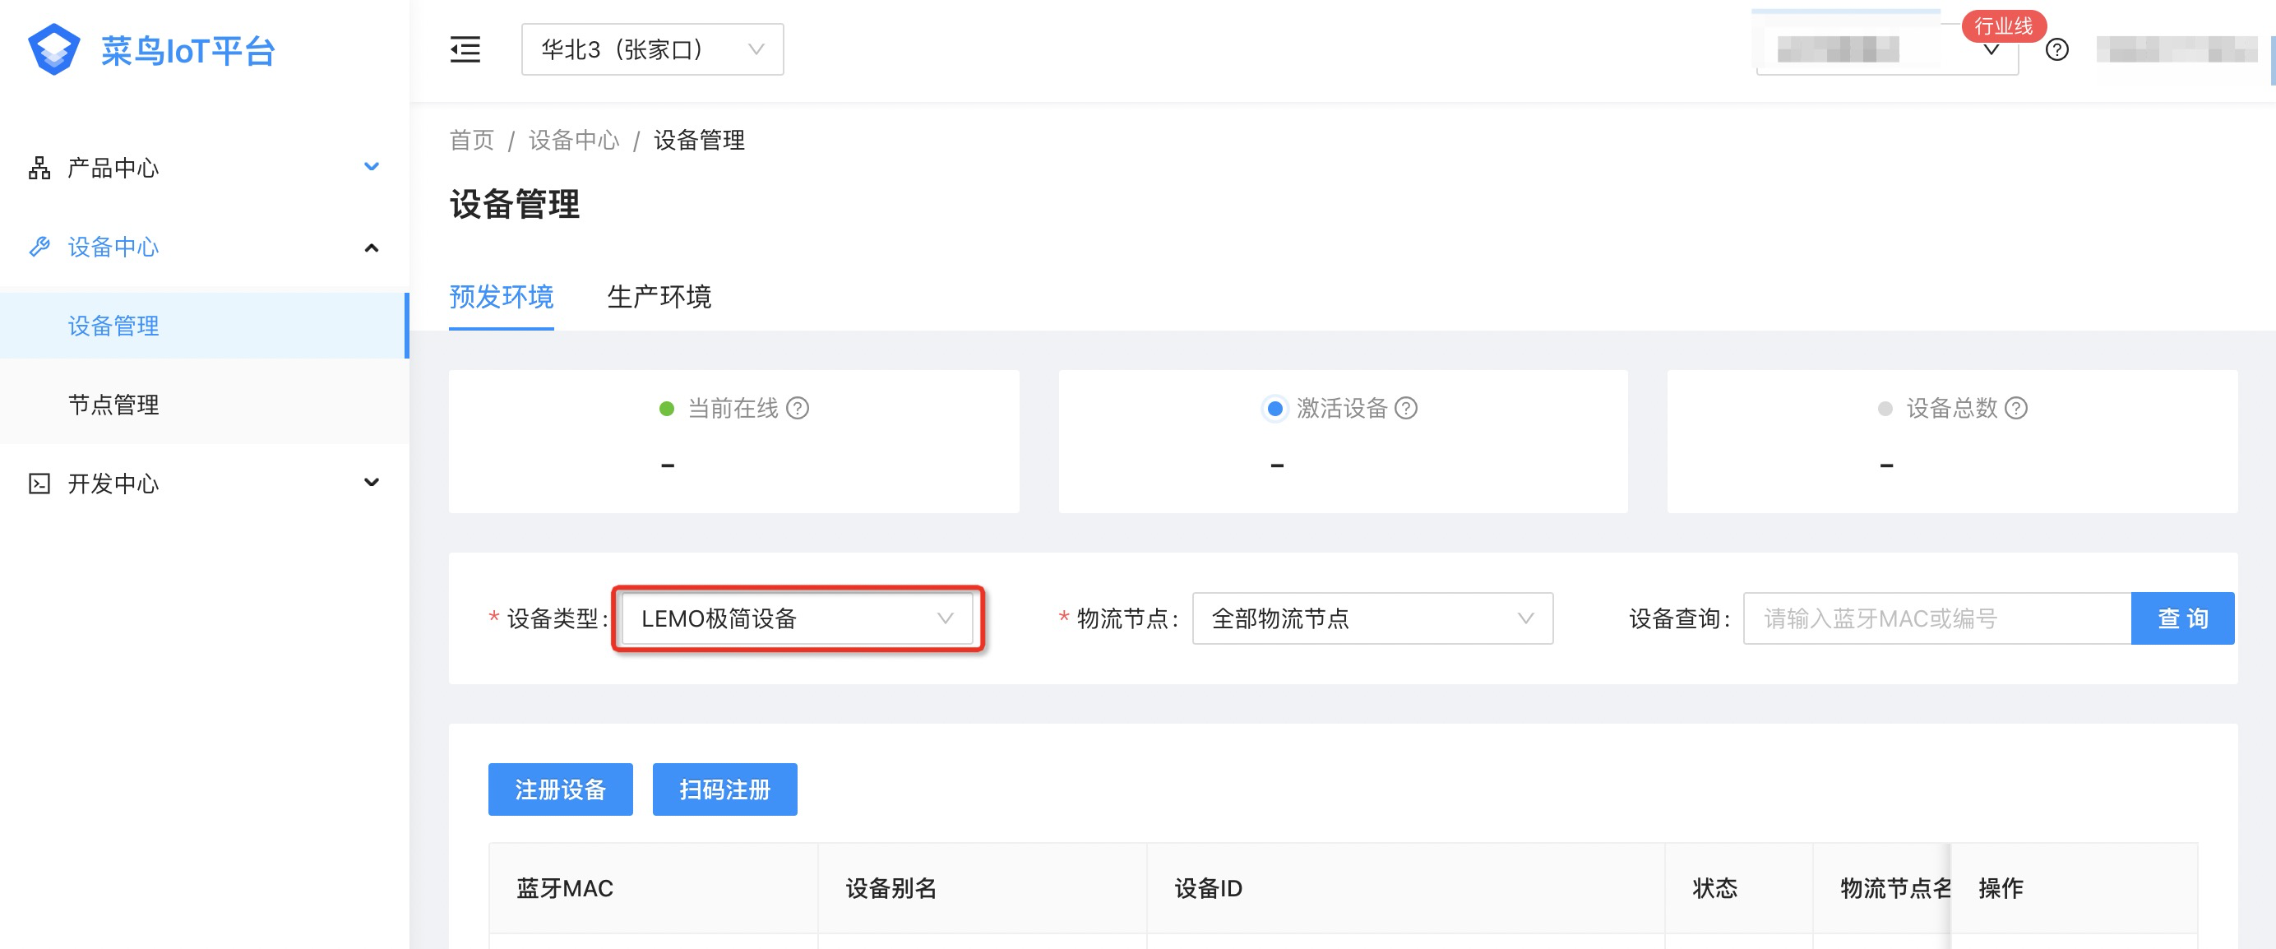Image resolution: width=2276 pixels, height=949 pixels.
Task: Click the 开发中心 terminal icon in the sidebar
Action: click(39, 484)
